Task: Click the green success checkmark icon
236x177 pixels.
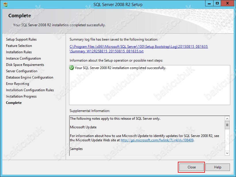Action: [72, 68]
